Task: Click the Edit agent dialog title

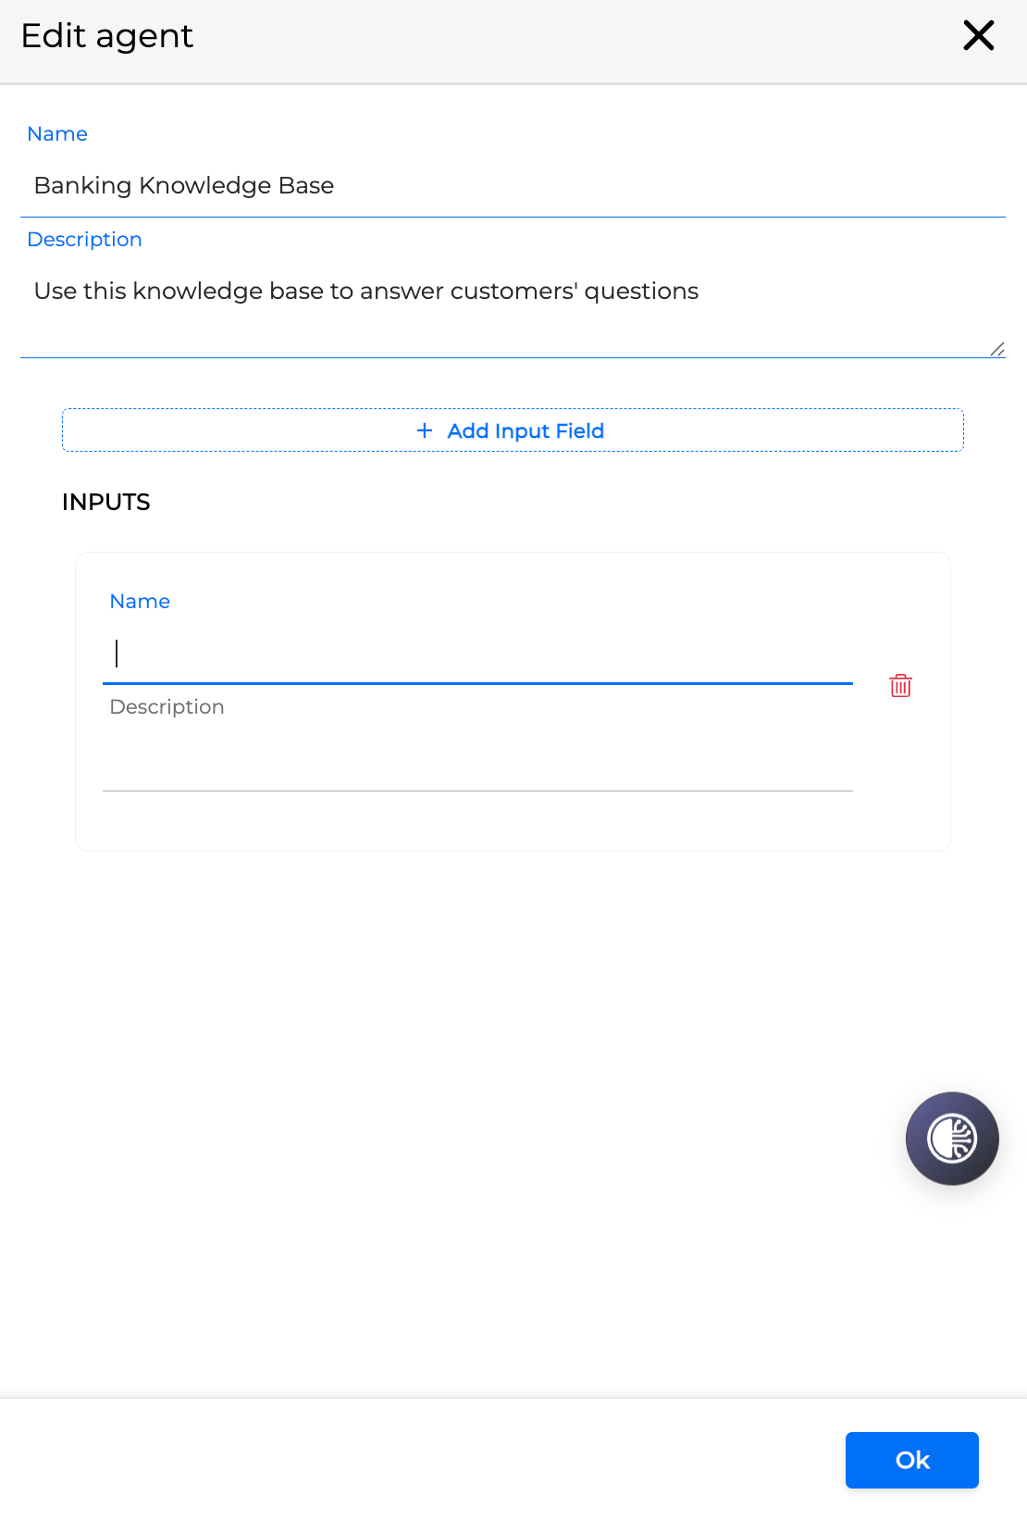Action: pyautogui.click(x=107, y=36)
